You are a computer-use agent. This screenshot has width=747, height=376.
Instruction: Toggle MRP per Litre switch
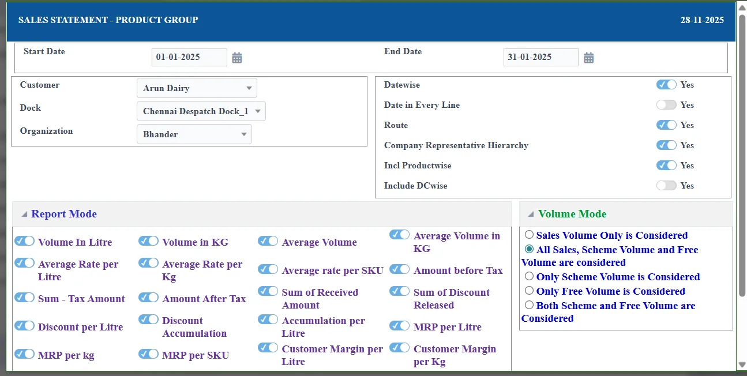pyautogui.click(x=400, y=326)
